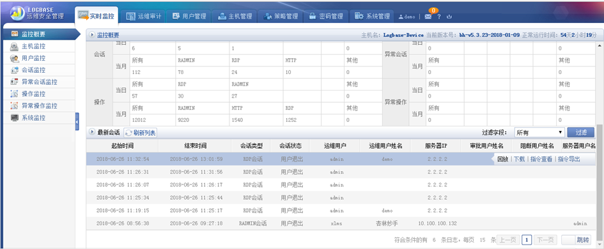
Task: Select row starting 2018-06-26 11:26:31
Action: pos(341,172)
